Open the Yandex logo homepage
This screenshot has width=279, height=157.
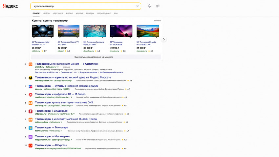(x=10, y=6)
